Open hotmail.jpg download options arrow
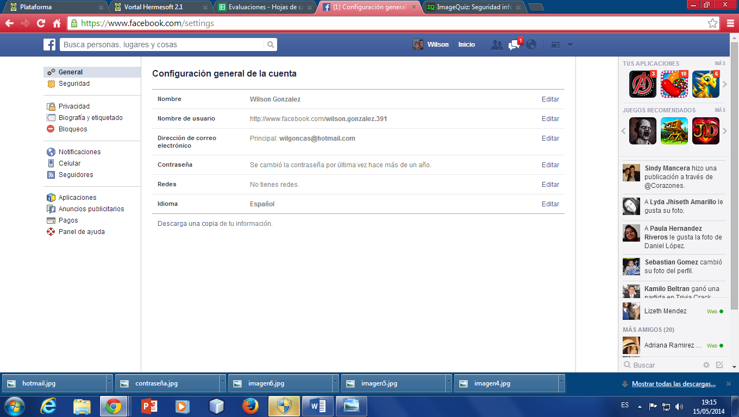 109,383
